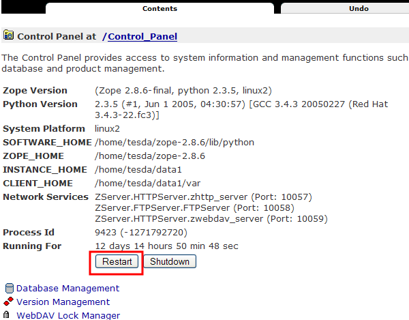The height and width of the screenshot is (320, 409).
Task: Go to Version Management link
Action: pyautogui.click(x=63, y=302)
